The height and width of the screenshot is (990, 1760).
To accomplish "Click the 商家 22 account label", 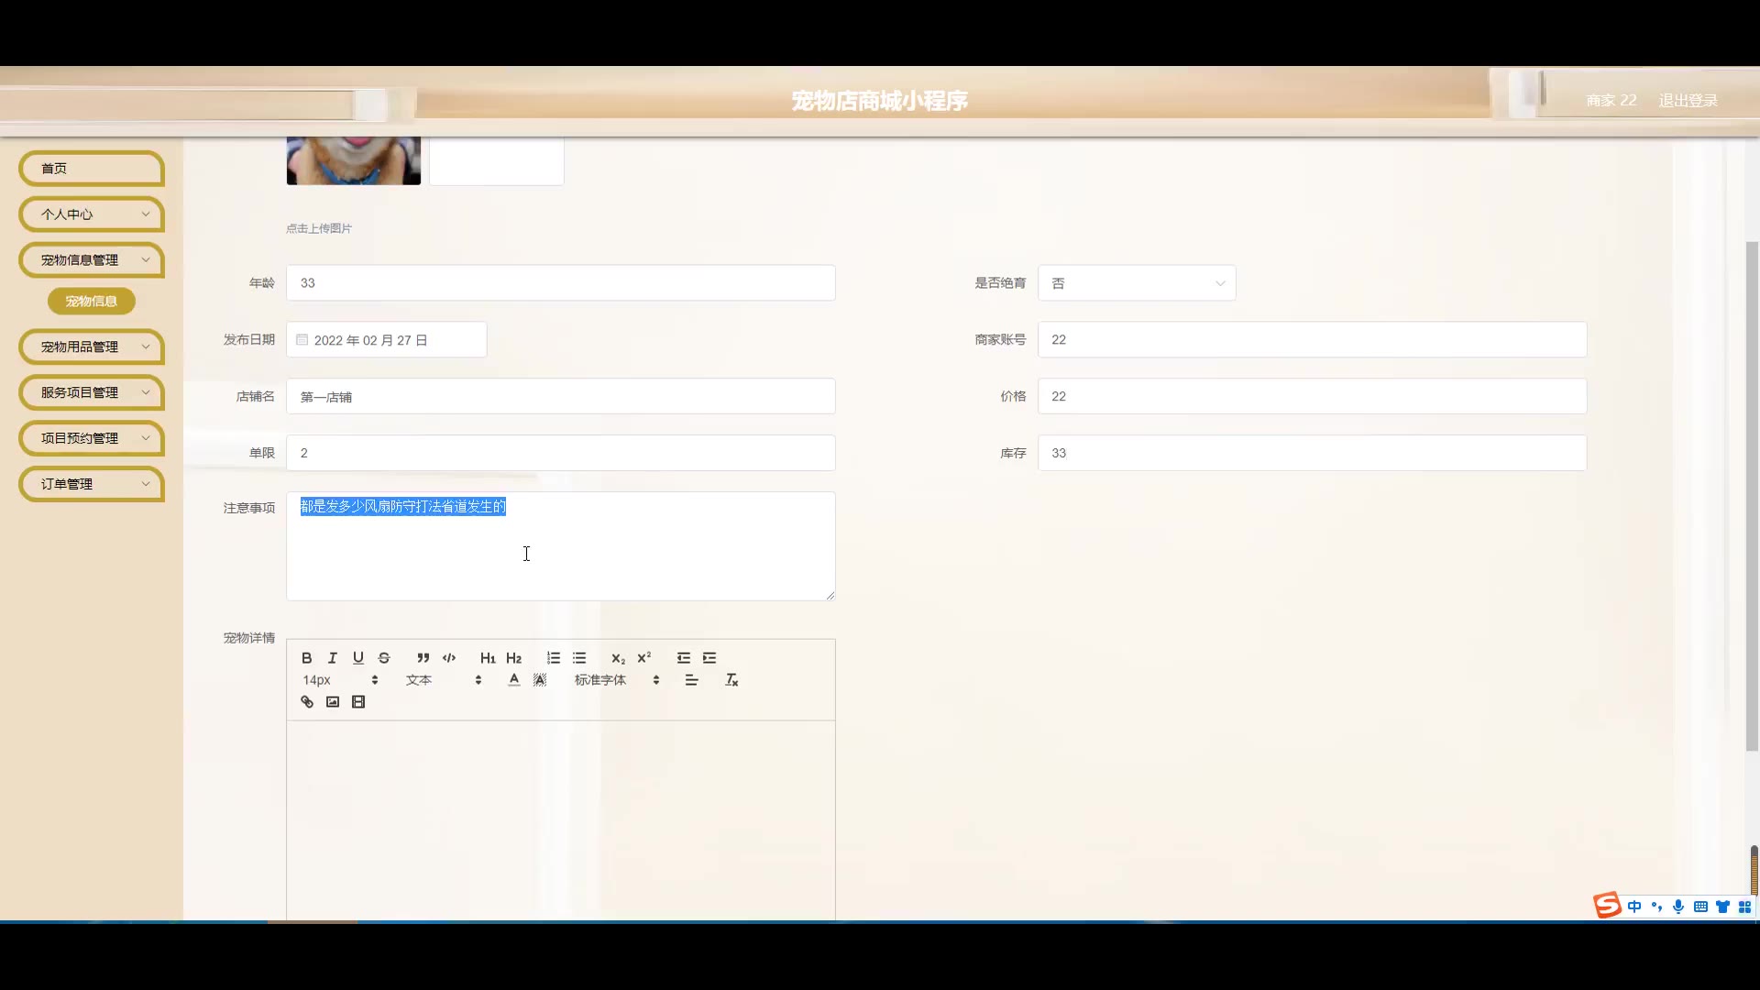I will pyautogui.click(x=1611, y=101).
